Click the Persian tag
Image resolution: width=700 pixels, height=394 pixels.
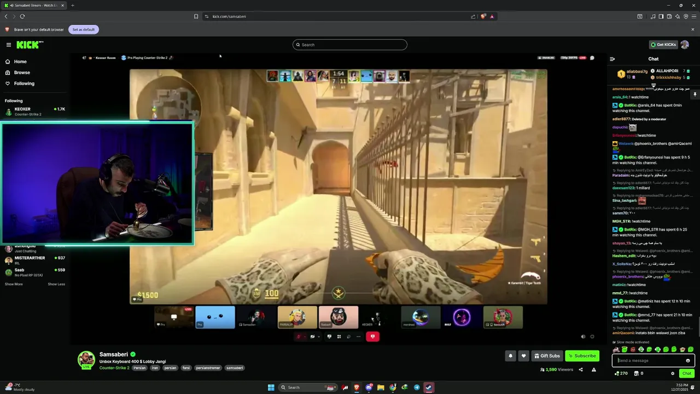139,368
